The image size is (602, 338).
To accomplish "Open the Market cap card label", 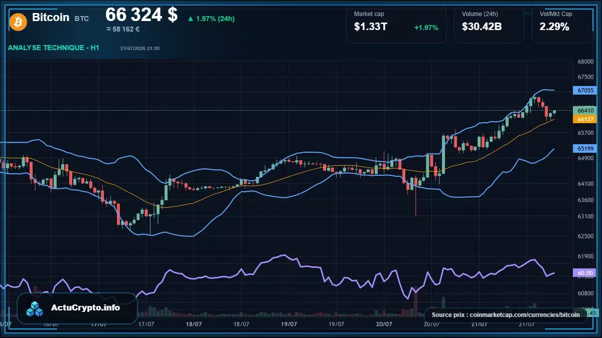I will click(x=369, y=14).
